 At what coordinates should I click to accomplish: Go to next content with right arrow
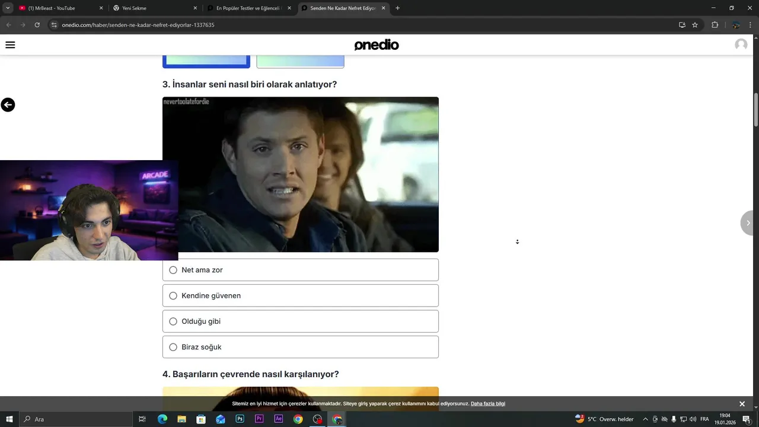pyautogui.click(x=748, y=223)
